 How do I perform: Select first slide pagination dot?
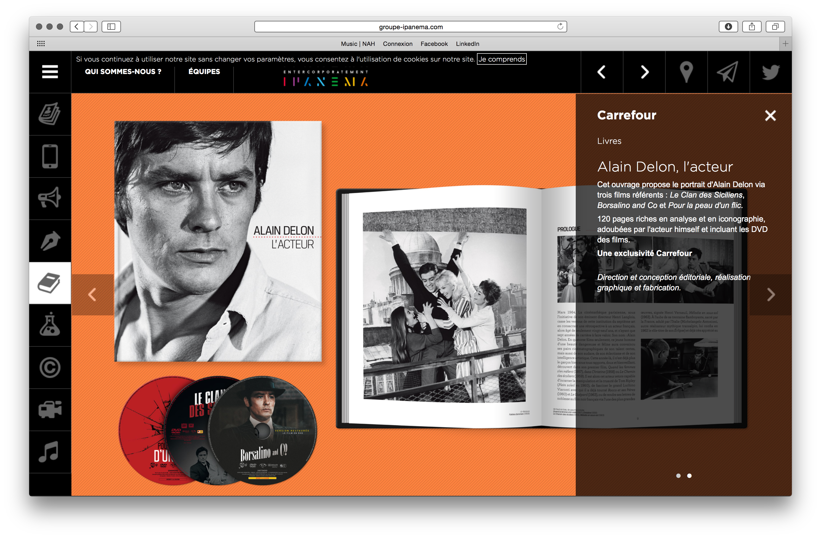pyautogui.click(x=678, y=476)
